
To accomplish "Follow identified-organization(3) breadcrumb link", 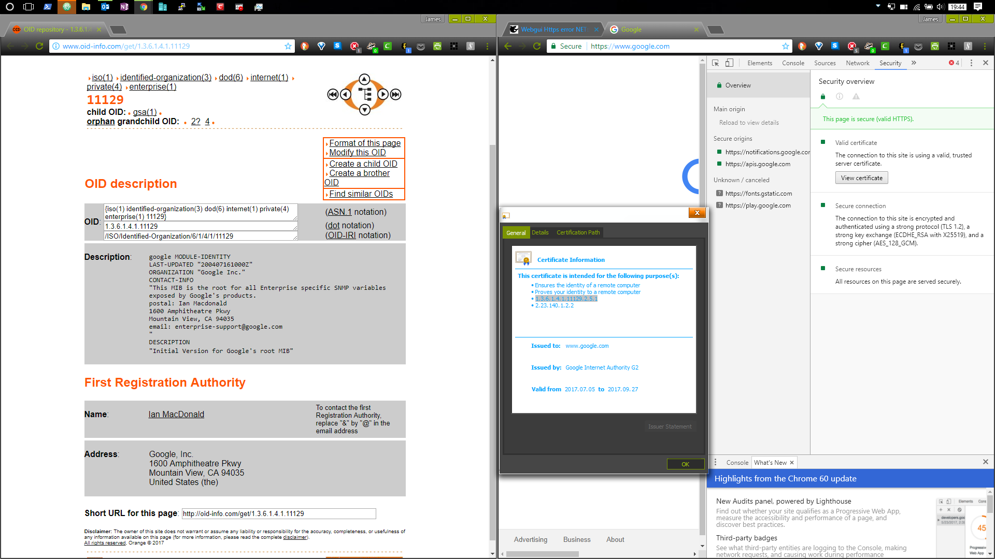I will (166, 78).
